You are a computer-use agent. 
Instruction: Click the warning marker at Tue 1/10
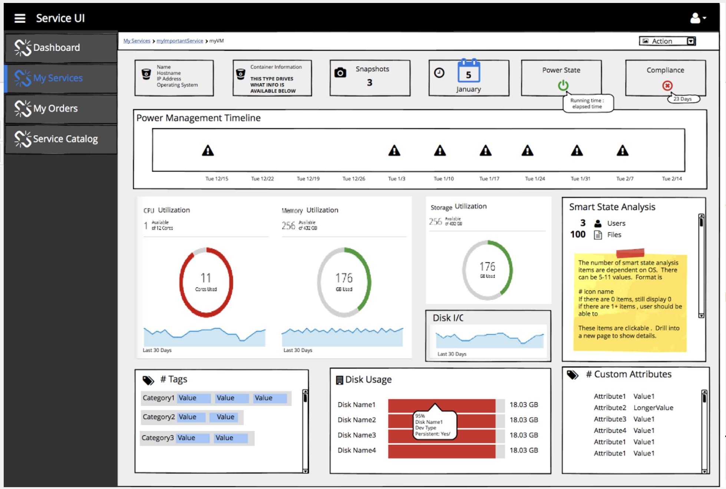[x=440, y=151]
